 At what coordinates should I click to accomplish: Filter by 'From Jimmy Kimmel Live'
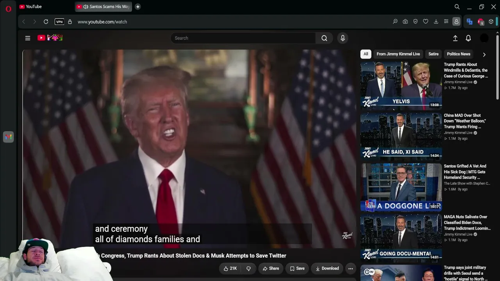[398, 54]
